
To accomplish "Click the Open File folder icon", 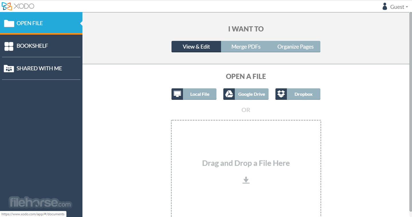I will pyautogui.click(x=9, y=23).
